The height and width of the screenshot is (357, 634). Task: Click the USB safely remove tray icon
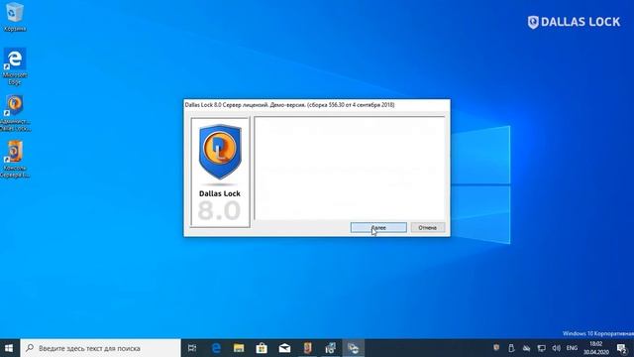[x=511, y=348]
